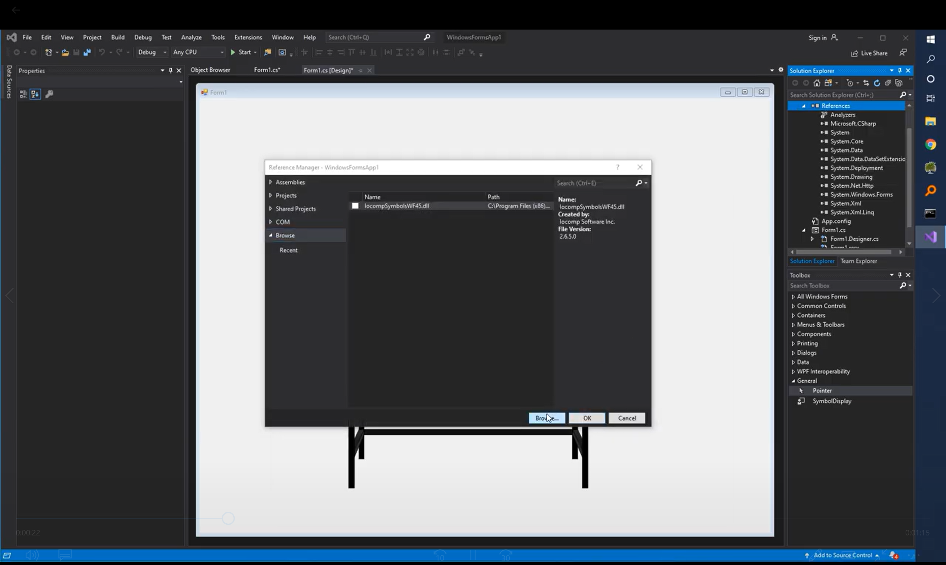
Task: Collapse the General toolbox group
Action: point(793,381)
